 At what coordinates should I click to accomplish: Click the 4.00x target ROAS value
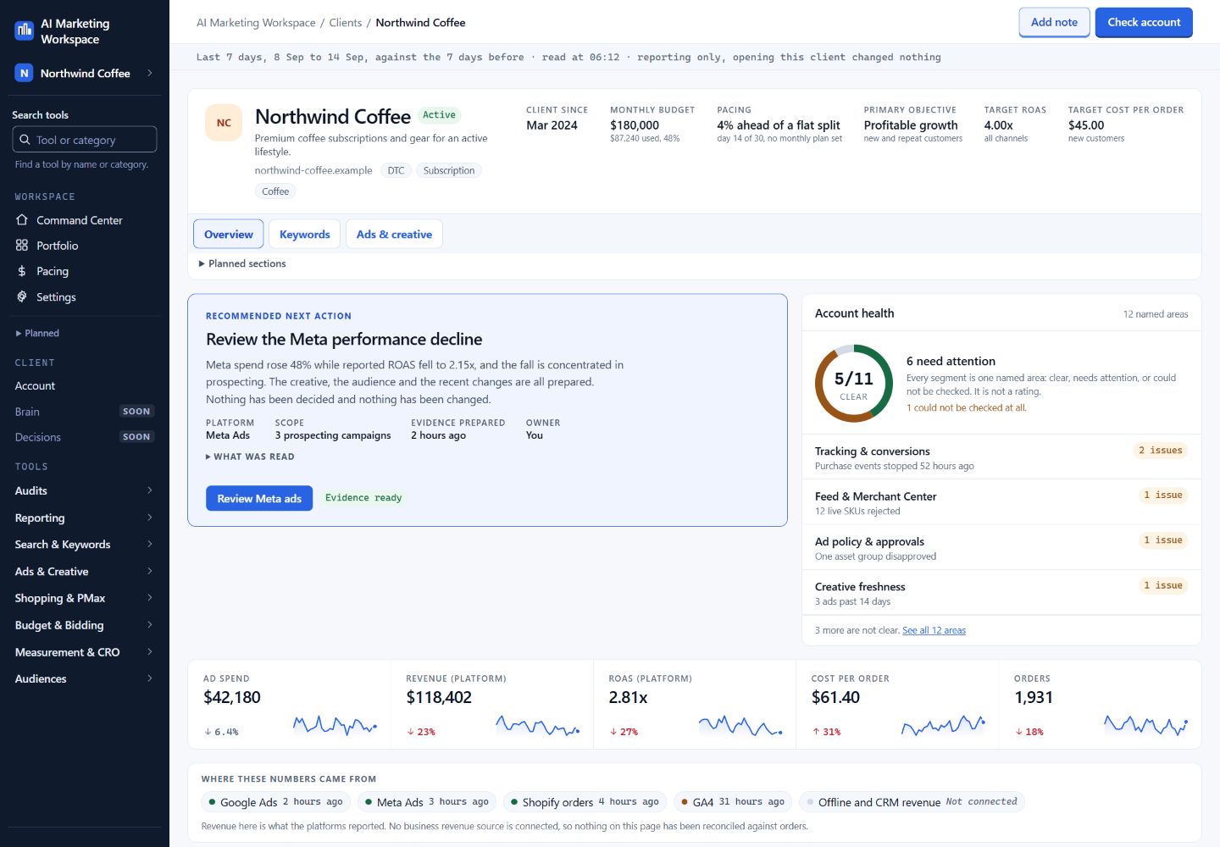coord(998,125)
